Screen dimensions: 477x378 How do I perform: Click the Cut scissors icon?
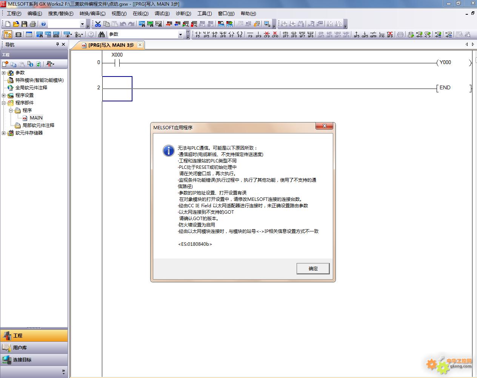pyautogui.click(x=98, y=24)
